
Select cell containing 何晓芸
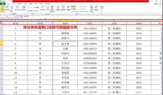65,53
